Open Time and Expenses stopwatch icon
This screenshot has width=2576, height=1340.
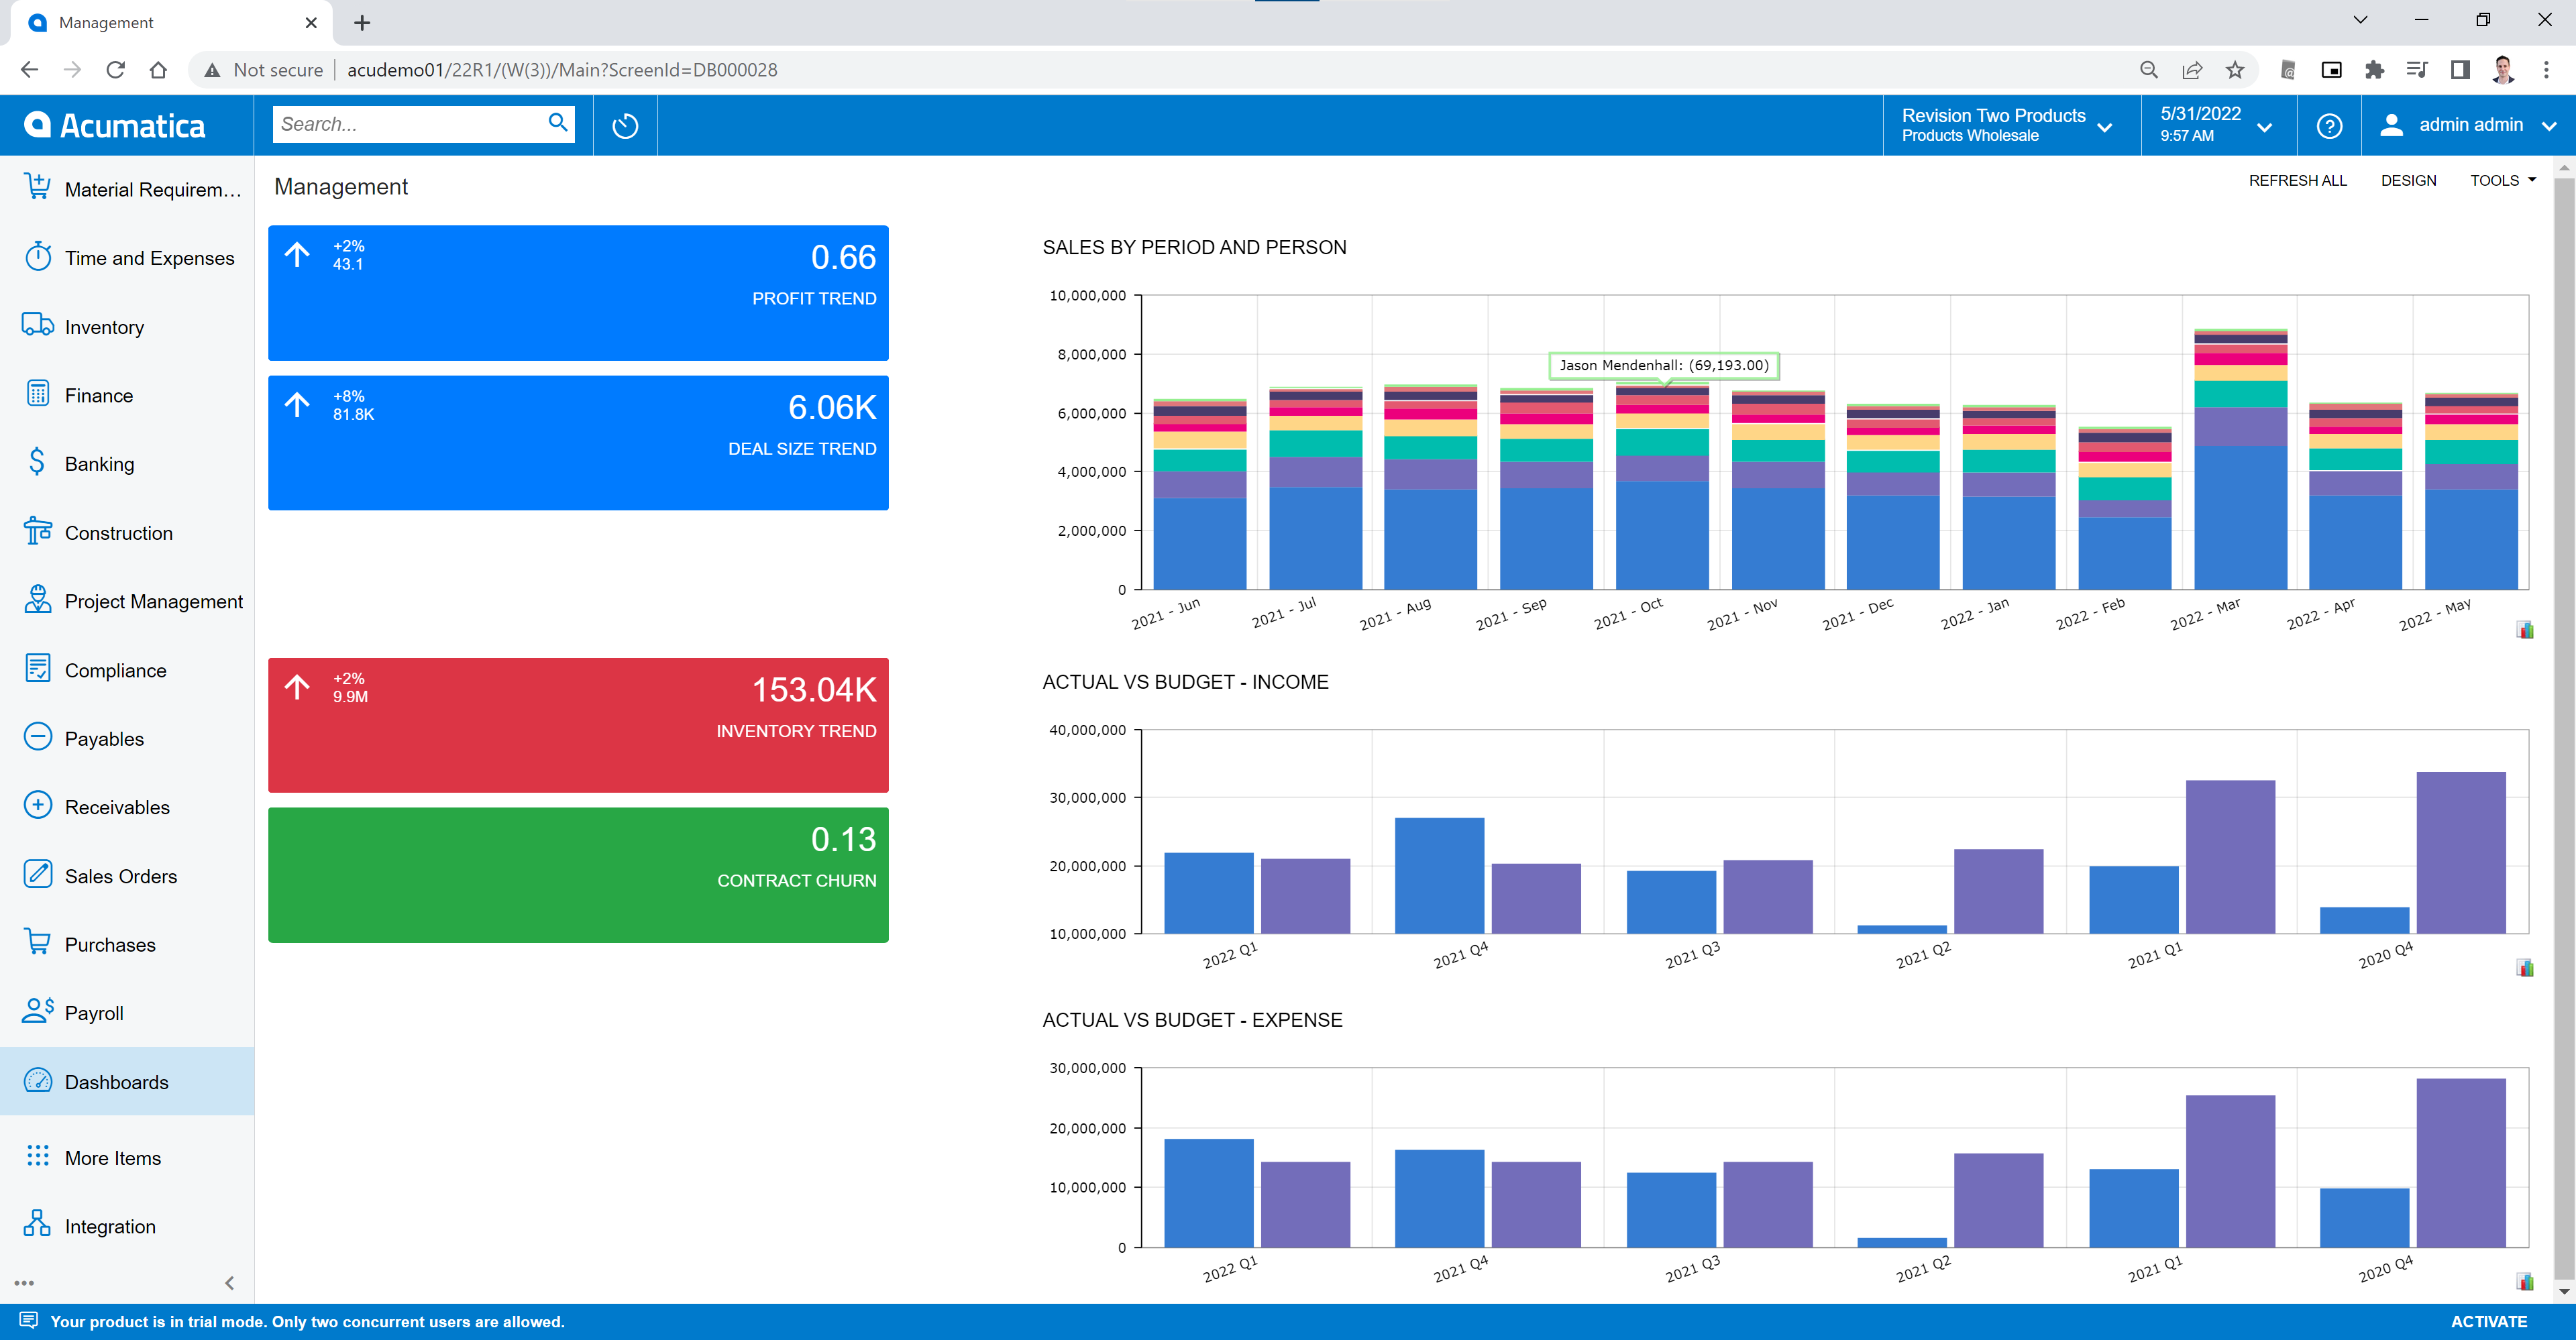coord(37,256)
